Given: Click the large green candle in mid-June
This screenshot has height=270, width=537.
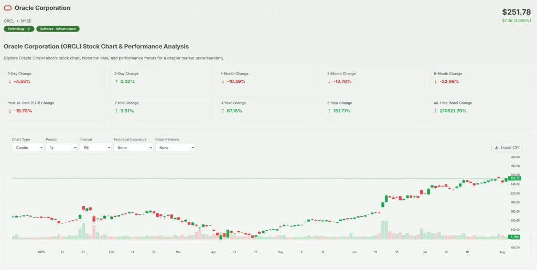Looking at the screenshot, I should 386,198.
